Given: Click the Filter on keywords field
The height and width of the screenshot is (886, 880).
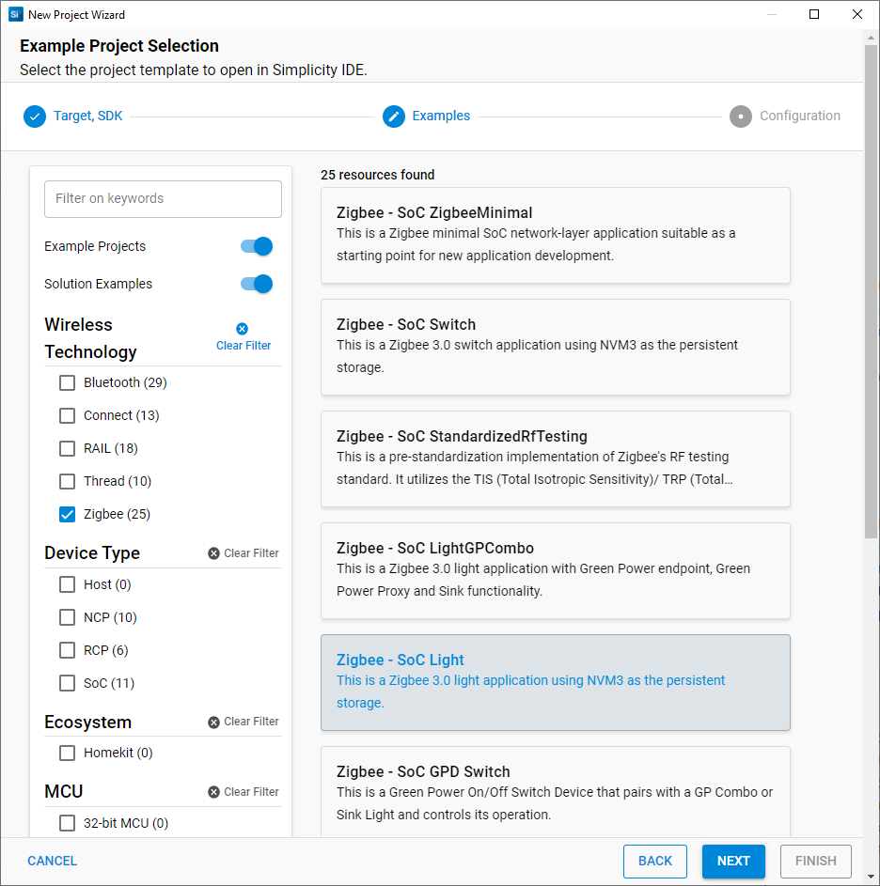Looking at the screenshot, I should [x=163, y=199].
